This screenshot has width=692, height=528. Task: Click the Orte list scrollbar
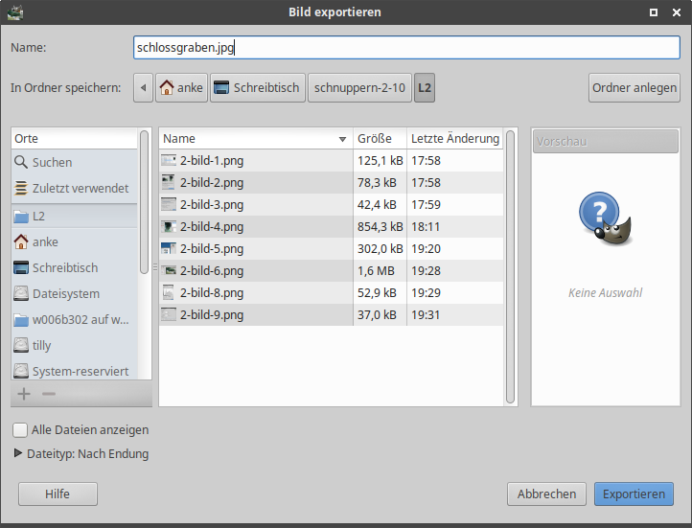tap(144, 202)
